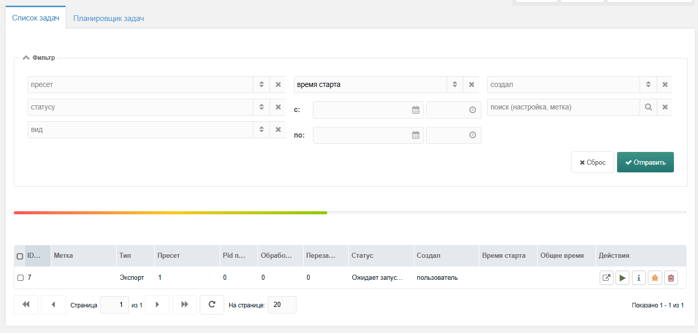Open the calendar for the 'с:' date
The width and height of the screenshot is (698, 333).
[x=416, y=110]
